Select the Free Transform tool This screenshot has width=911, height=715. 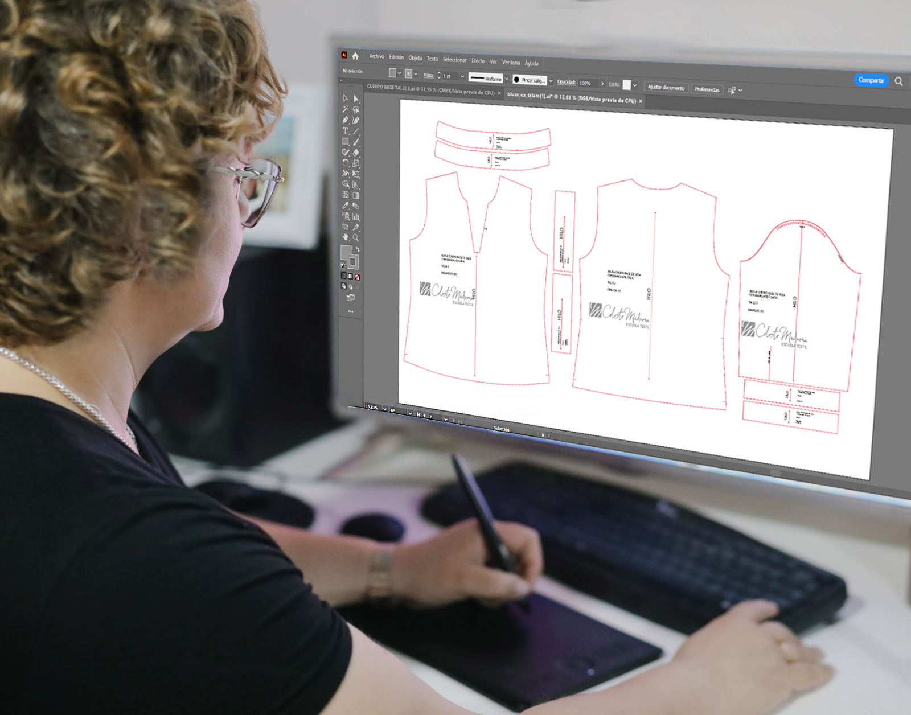[x=356, y=174]
